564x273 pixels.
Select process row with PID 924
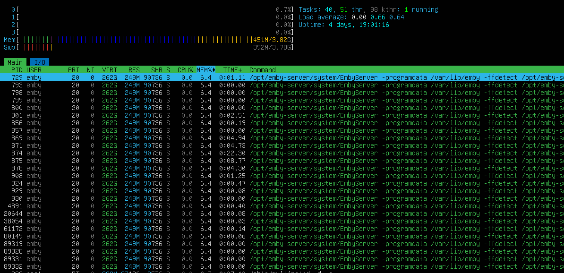tap(282, 183)
